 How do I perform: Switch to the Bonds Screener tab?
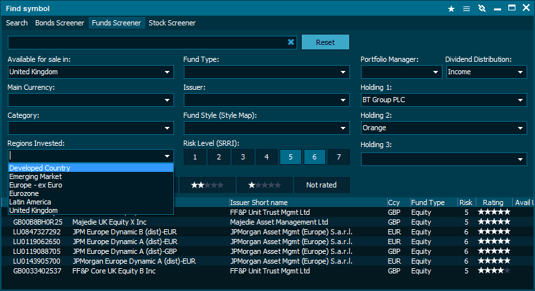coord(59,23)
